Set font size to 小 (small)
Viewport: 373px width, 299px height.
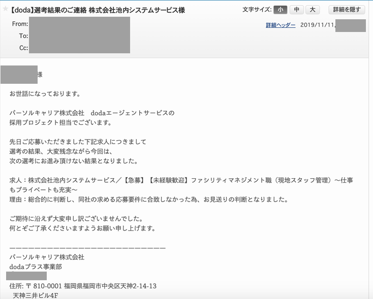[x=281, y=10]
